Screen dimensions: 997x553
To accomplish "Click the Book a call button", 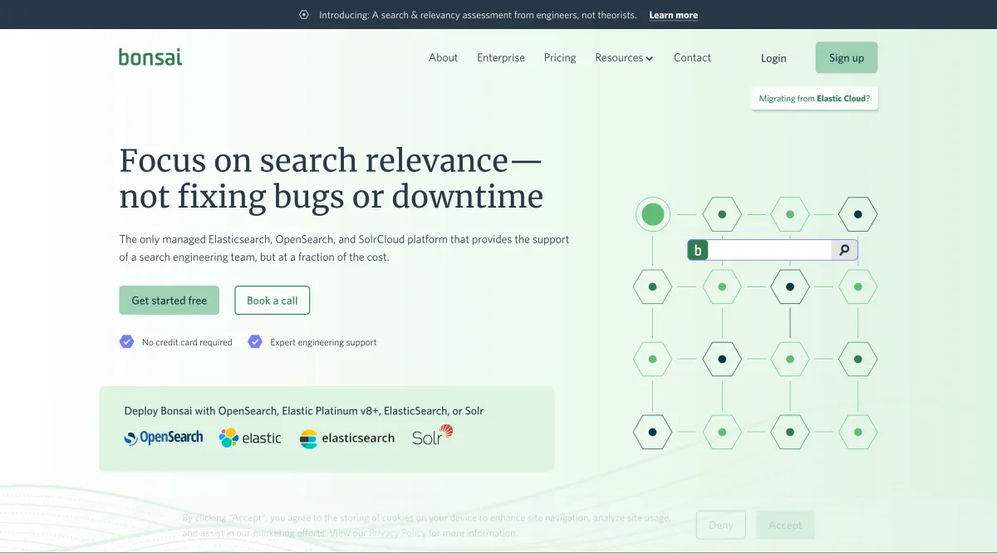I will [x=273, y=301].
